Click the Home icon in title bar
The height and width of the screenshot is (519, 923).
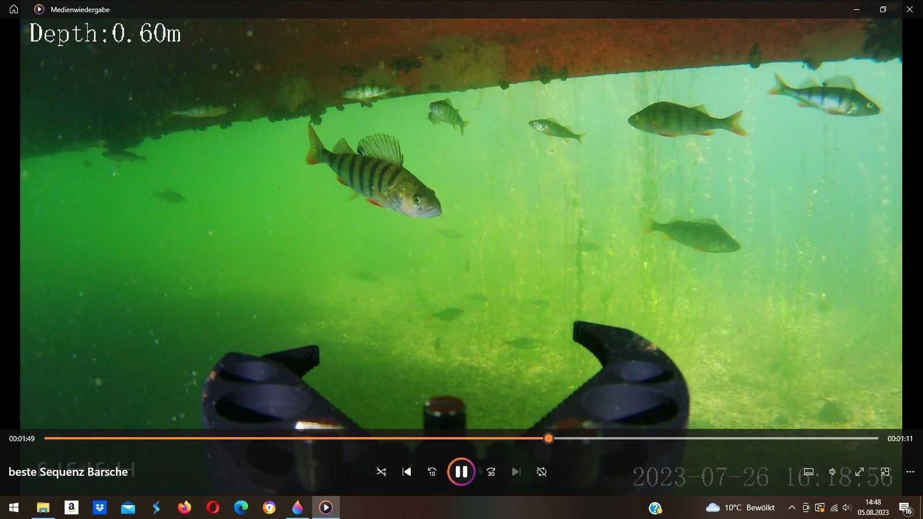point(14,9)
